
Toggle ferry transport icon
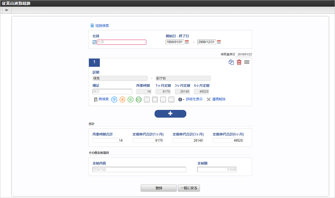pyautogui.click(x=172, y=100)
